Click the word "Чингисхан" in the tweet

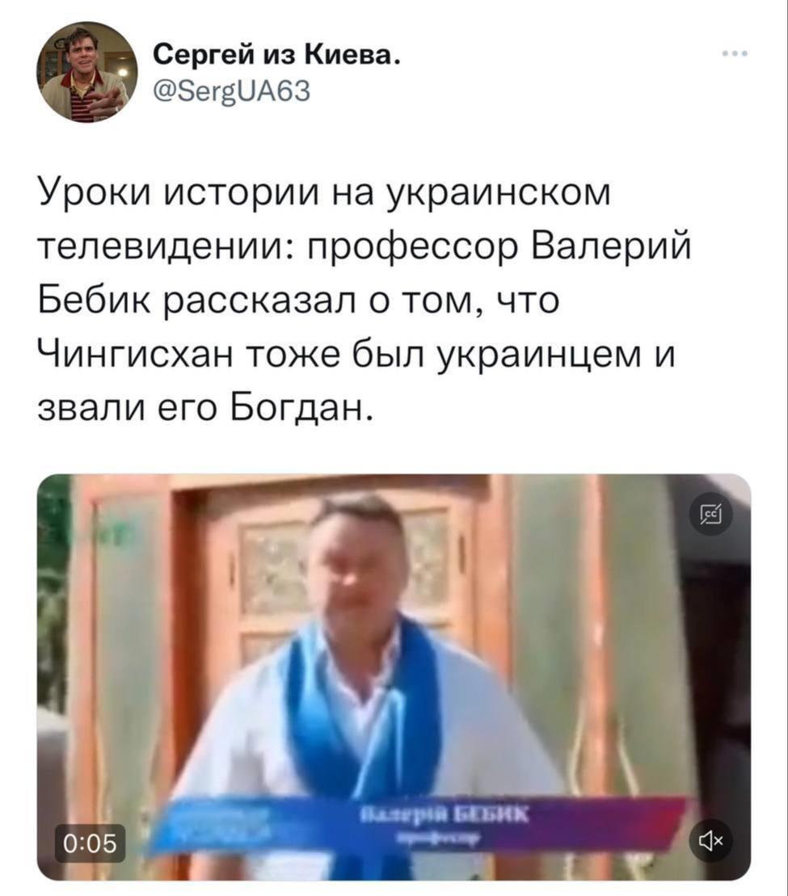coord(136,353)
